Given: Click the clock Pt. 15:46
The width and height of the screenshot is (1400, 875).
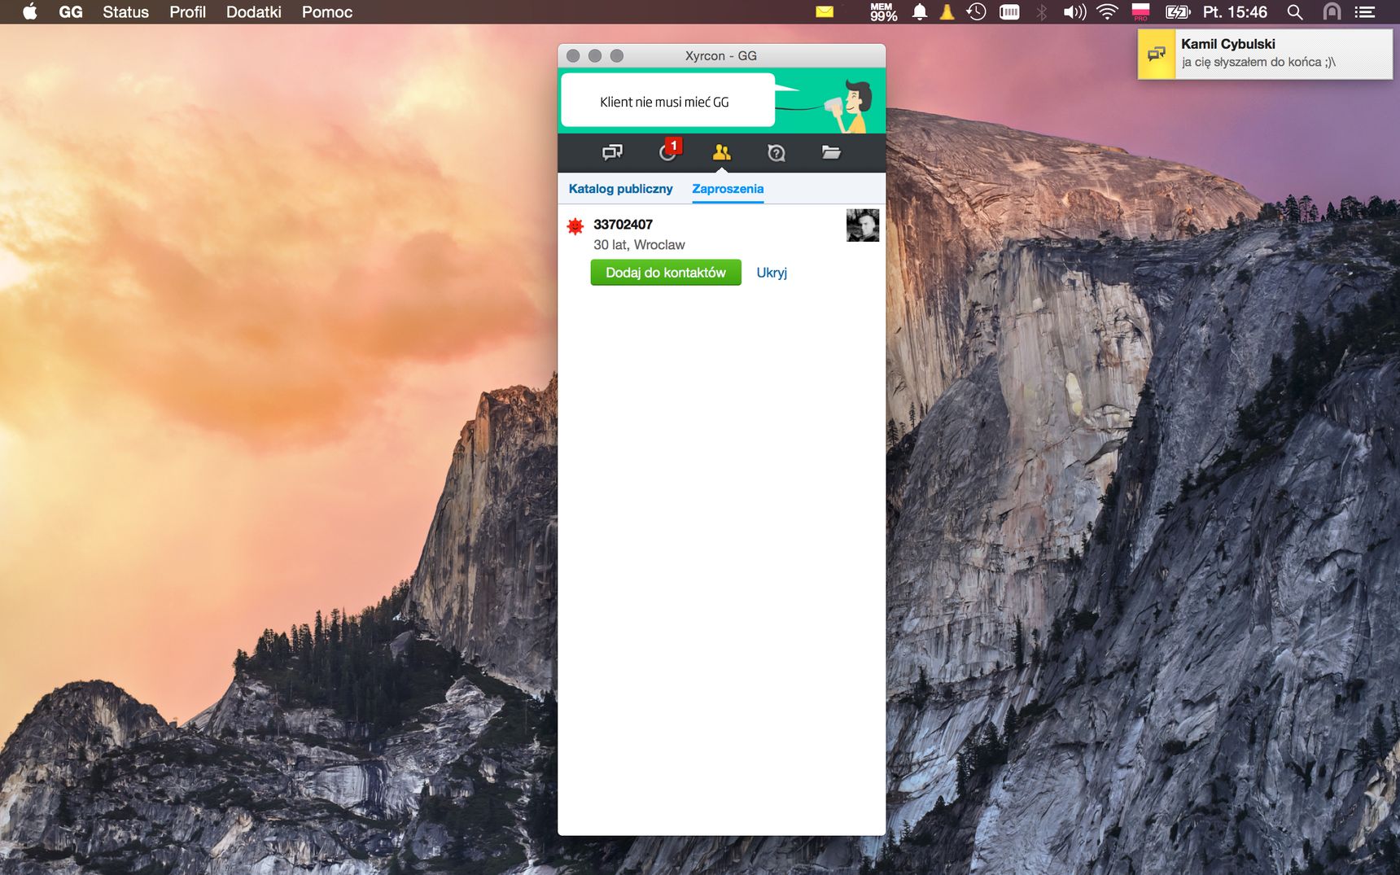Looking at the screenshot, I should (1235, 12).
